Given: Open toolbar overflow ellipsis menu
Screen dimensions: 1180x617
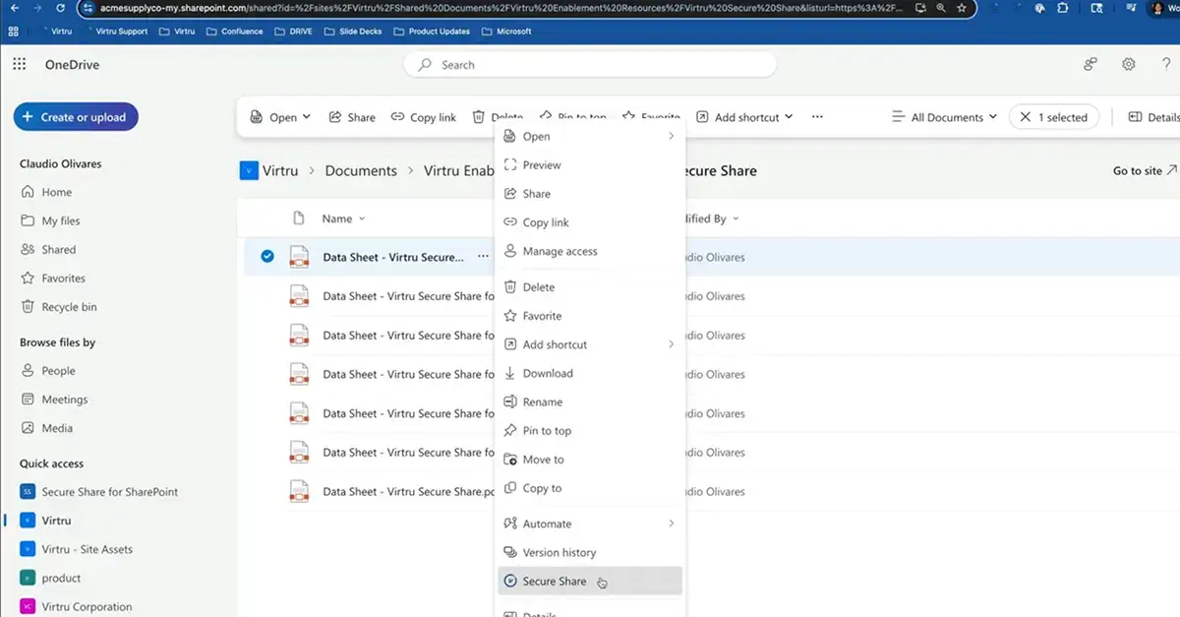Looking at the screenshot, I should 817,117.
